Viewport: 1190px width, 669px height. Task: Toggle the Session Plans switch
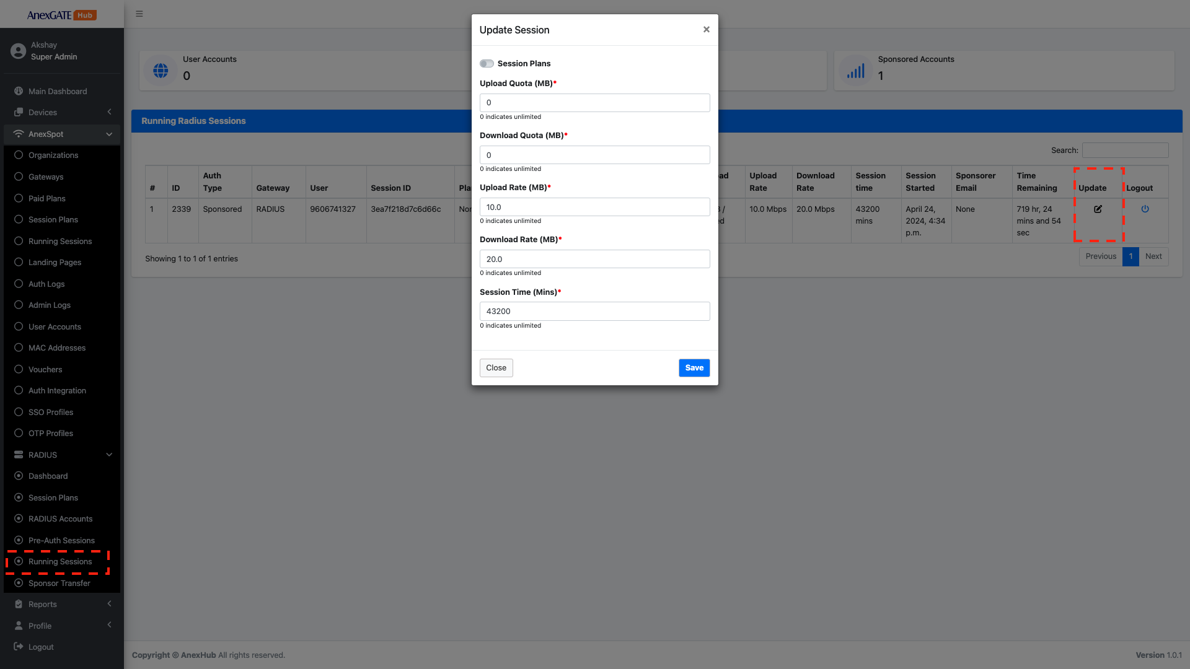[x=487, y=64]
